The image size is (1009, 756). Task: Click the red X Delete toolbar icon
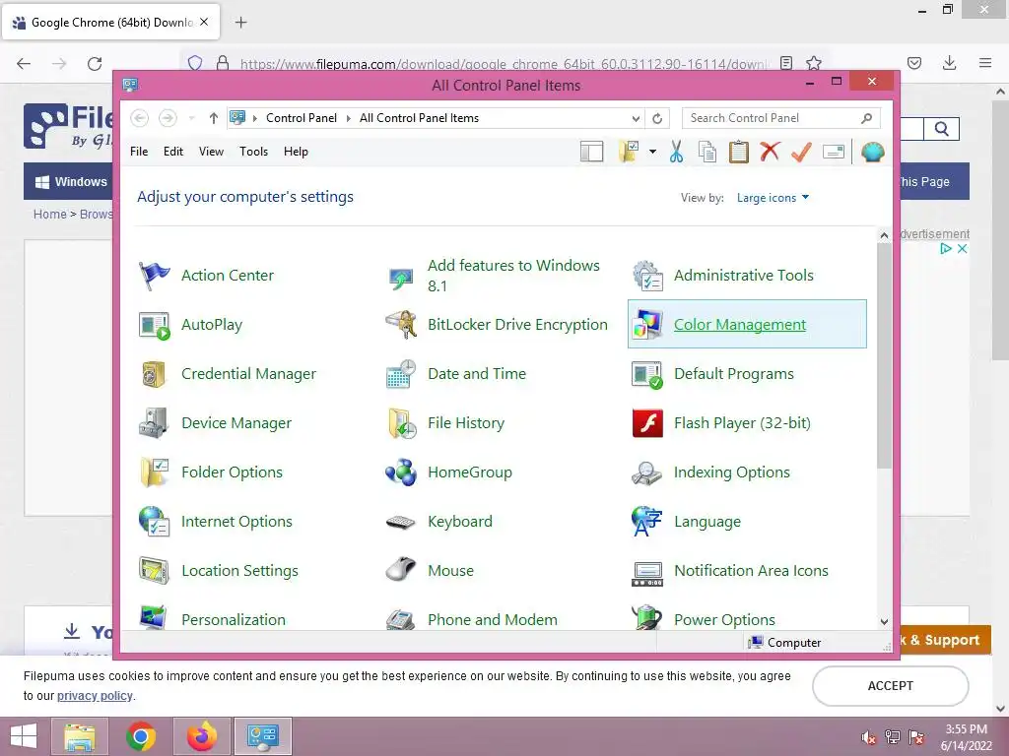click(770, 151)
